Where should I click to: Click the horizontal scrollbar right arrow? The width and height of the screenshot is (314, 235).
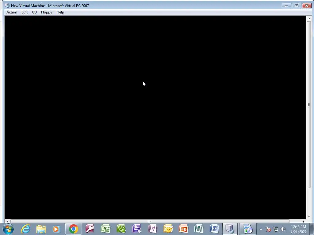tap(304, 221)
